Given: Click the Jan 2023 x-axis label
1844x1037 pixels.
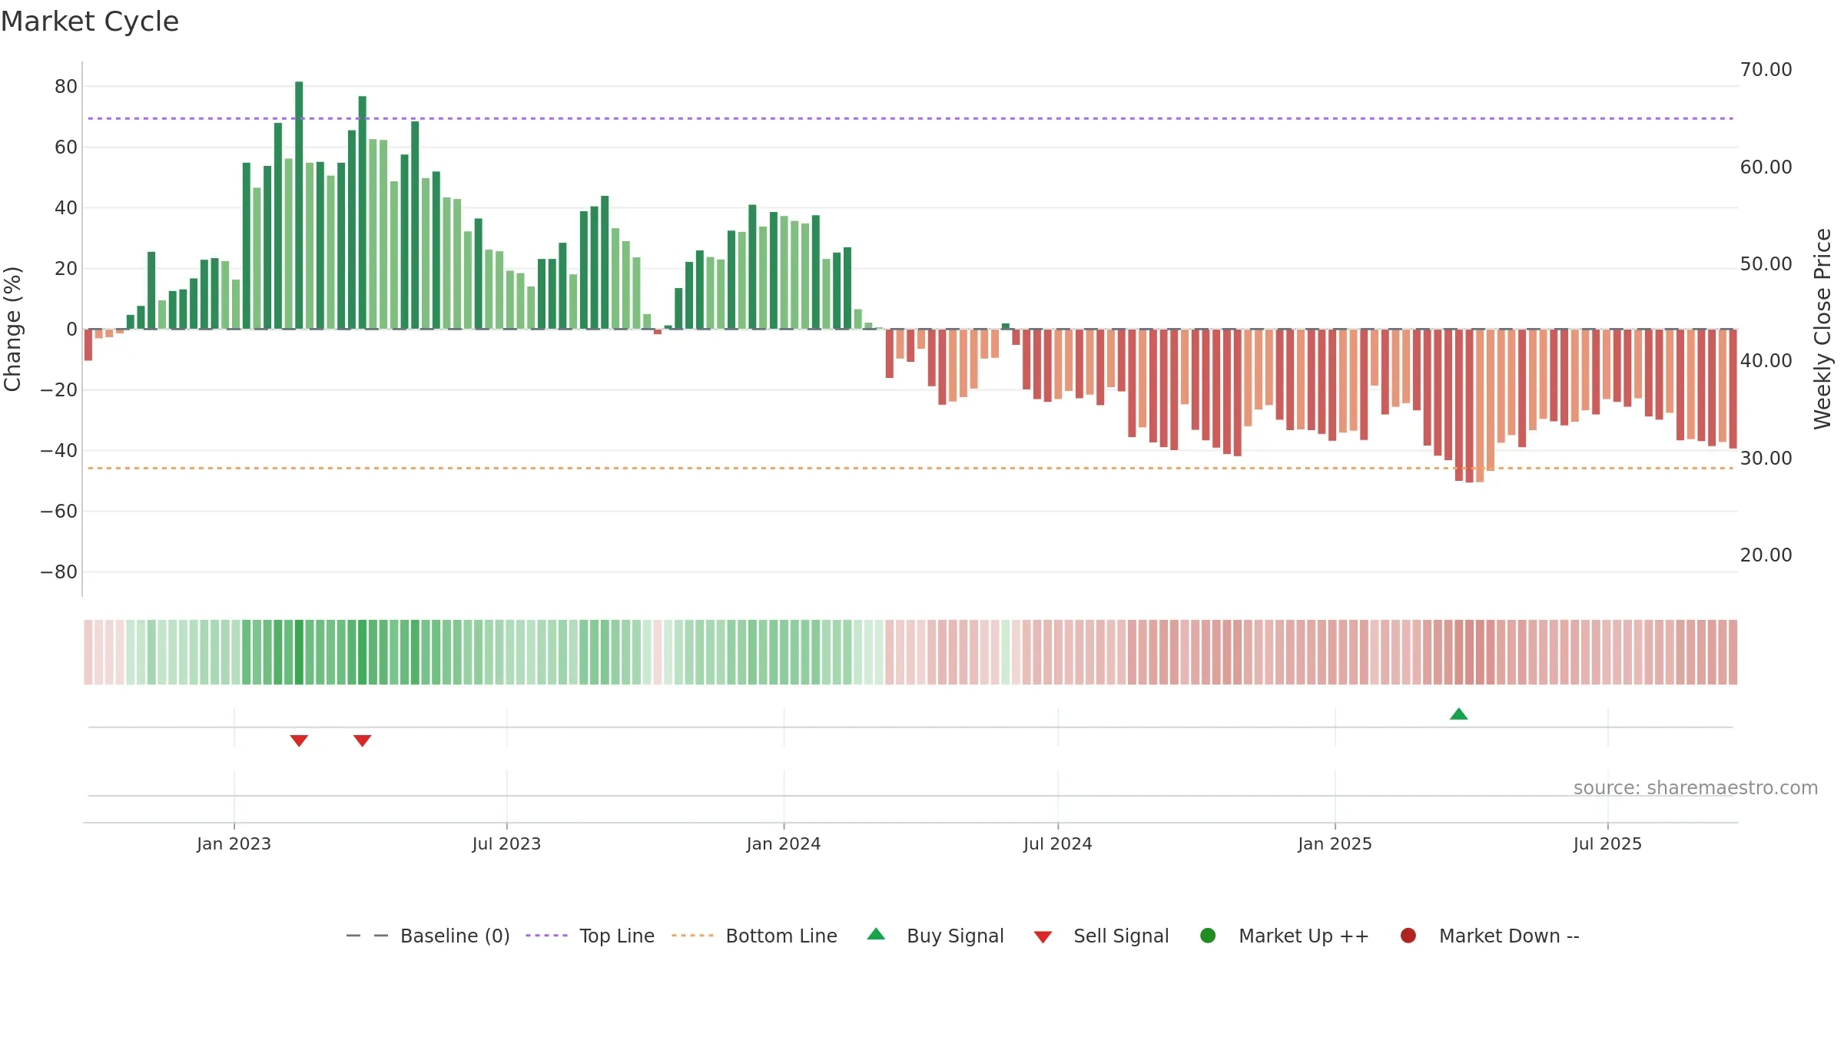Looking at the screenshot, I should click(234, 843).
